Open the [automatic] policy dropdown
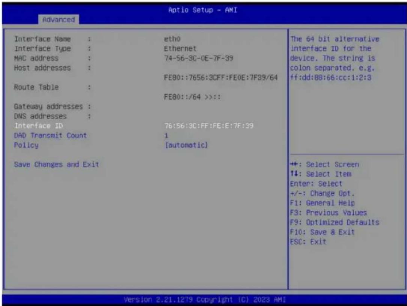Screen dimensions: 407x306 (x=186, y=145)
